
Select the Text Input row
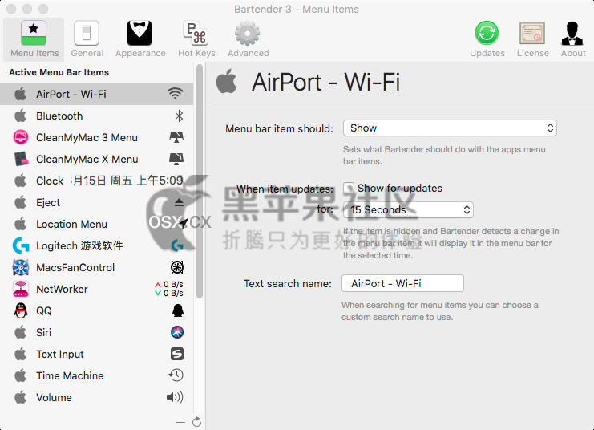click(x=97, y=354)
